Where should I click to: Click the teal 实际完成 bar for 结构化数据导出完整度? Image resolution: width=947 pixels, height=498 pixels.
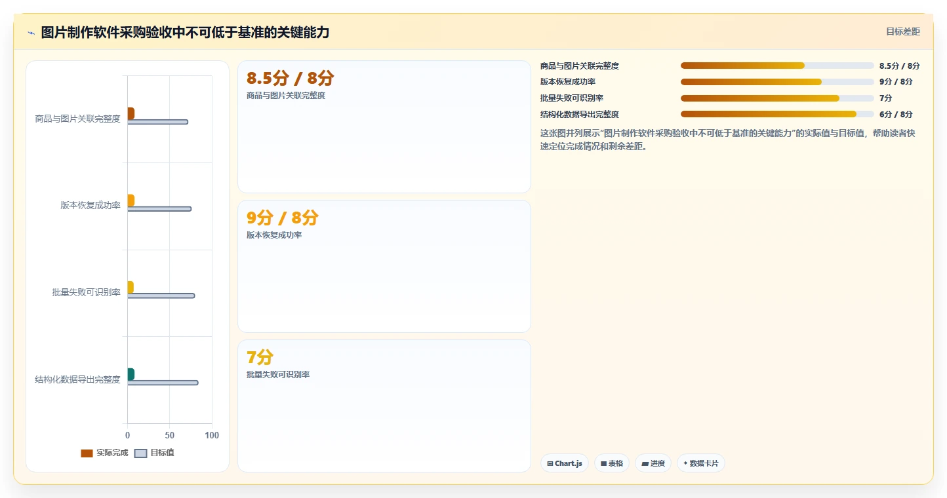(x=131, y=374)
